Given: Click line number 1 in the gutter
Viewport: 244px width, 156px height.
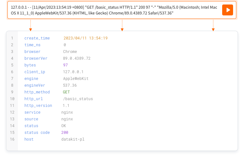Looking at the screenshot, I should [12, 38].
